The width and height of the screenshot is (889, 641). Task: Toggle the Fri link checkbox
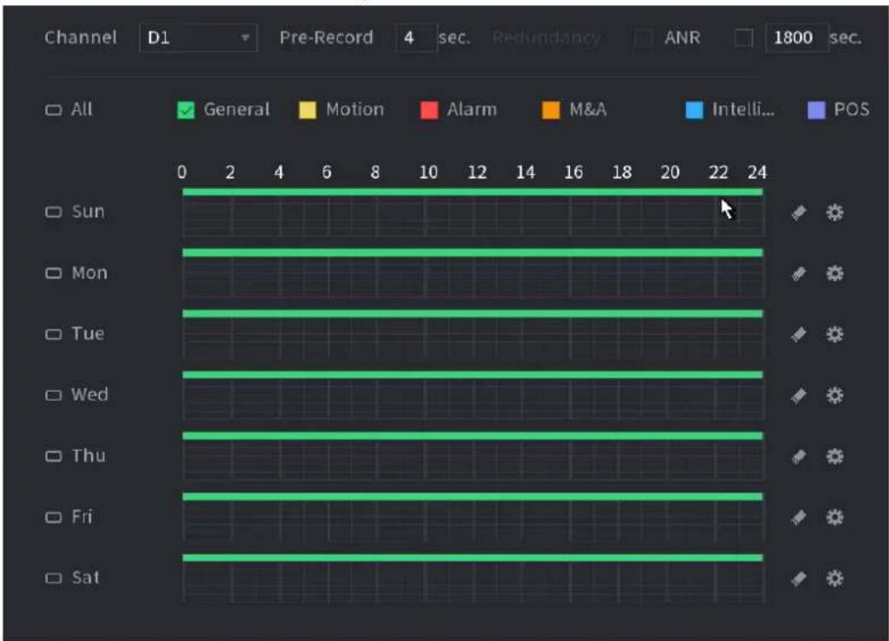coord(53,516)
